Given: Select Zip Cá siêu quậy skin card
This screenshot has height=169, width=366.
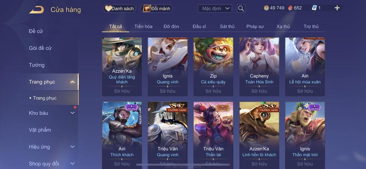Looking at the screenshot, I should pos(213,67).
